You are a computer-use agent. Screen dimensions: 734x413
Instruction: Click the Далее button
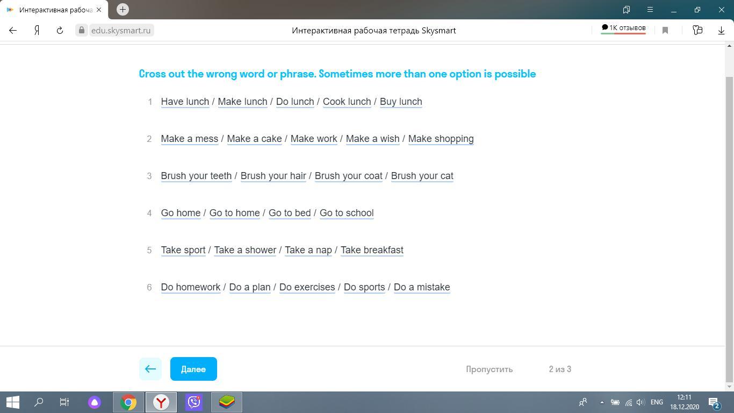click(x=193, y=369)
